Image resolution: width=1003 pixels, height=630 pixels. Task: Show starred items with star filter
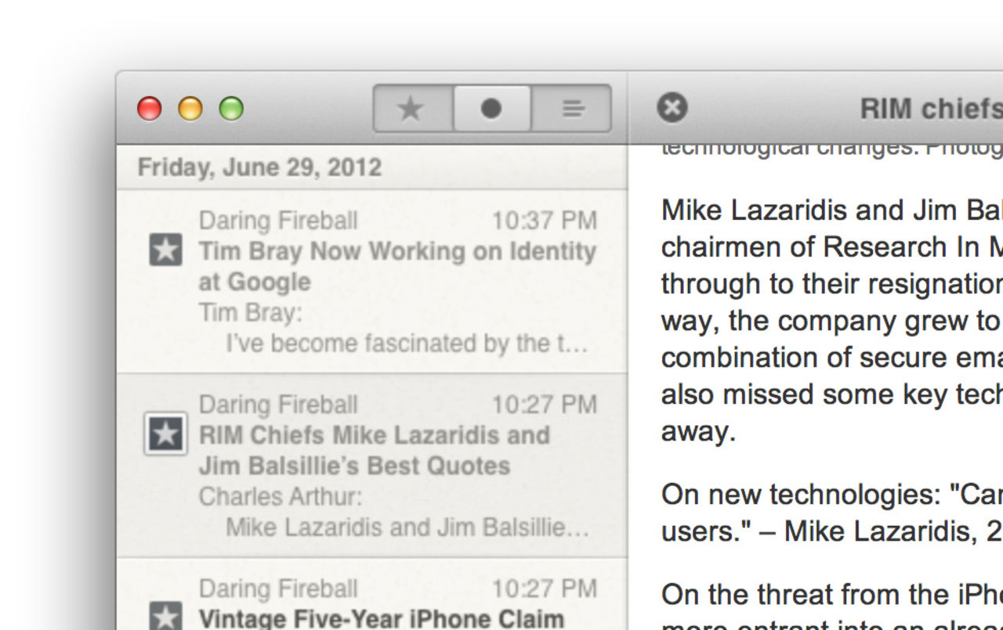[412, 109]
